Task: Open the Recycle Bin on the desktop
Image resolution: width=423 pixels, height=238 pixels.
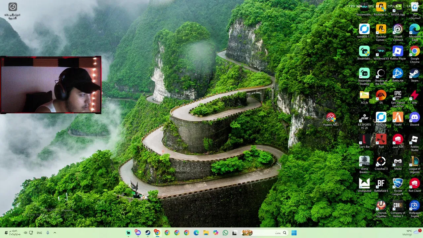Action: [415, 11]
